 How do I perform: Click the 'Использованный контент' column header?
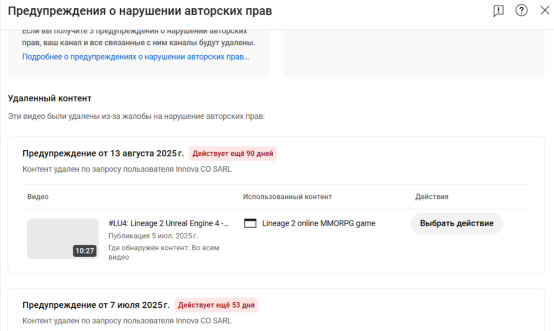[287, 197]
